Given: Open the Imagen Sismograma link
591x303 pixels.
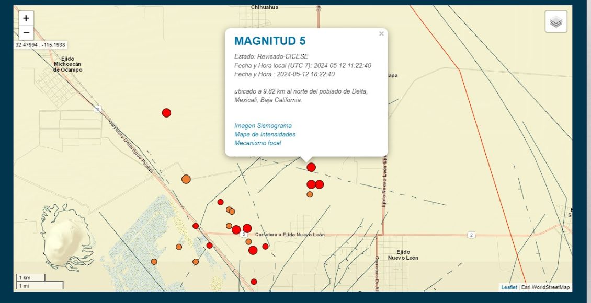Looking at the screenshot, I should tap(263, 126).
